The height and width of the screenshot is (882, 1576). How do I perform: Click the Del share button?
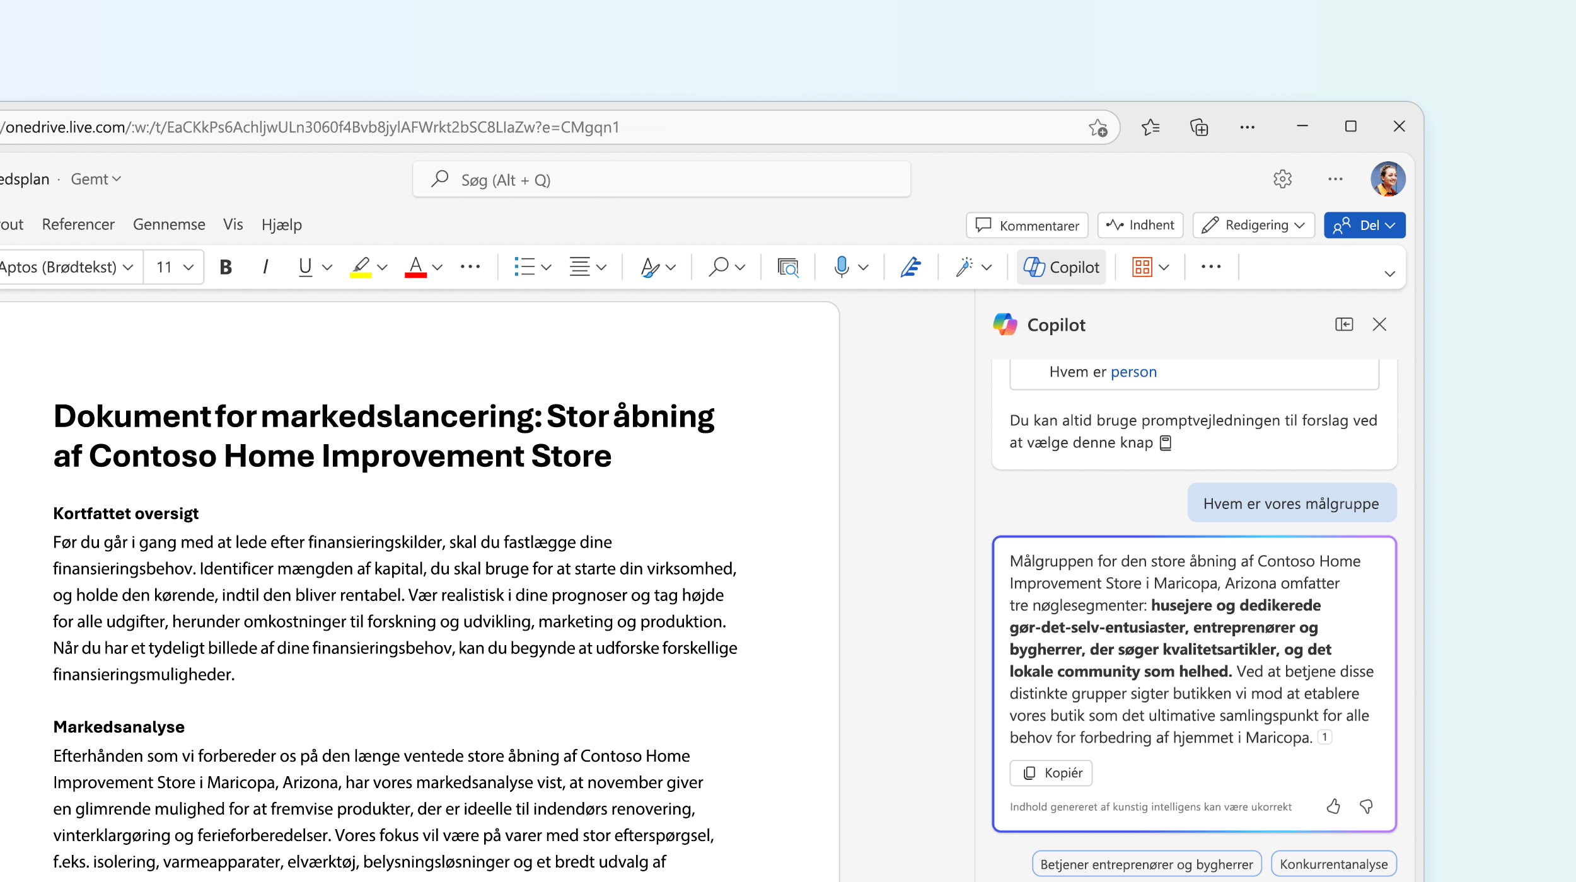pyautogui.click(x=1365, y=226)
